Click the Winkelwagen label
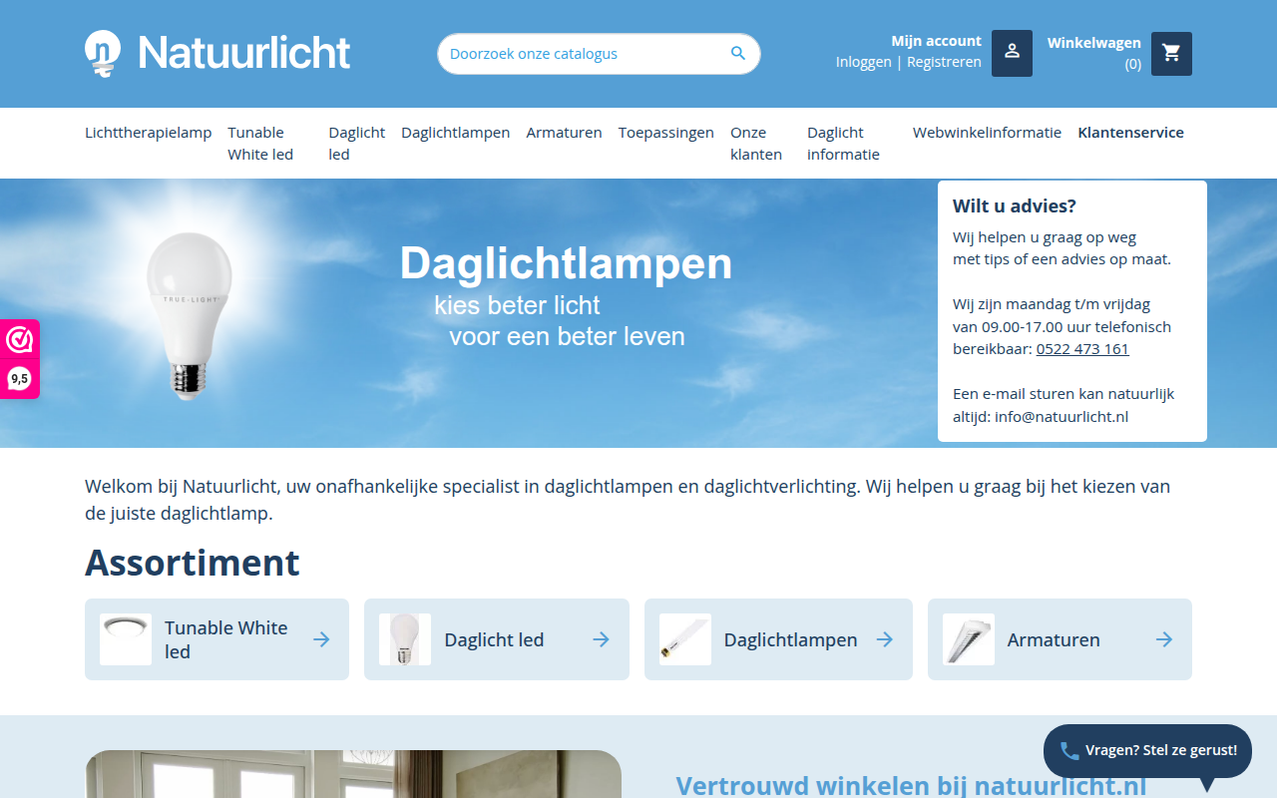This screenshot has width=1277, height=798. (x=1093, y=43)
